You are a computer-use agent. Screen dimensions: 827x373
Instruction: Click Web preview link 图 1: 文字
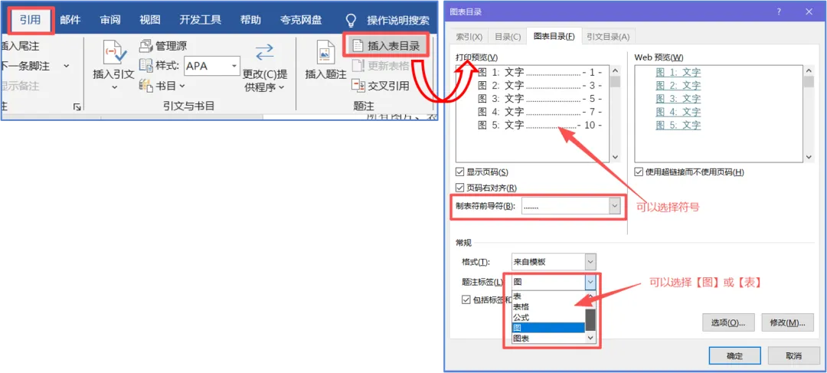point(678,72)
